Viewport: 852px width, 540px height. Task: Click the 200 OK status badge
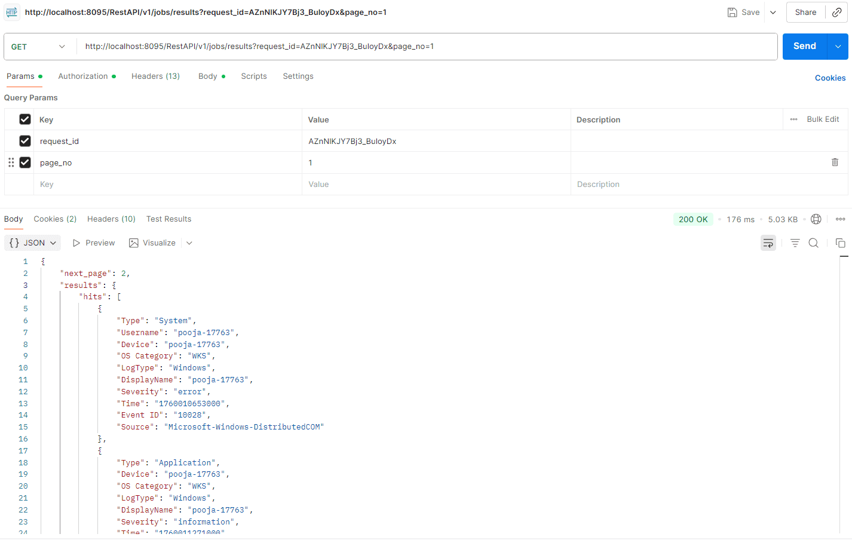[x=693, y=219]
